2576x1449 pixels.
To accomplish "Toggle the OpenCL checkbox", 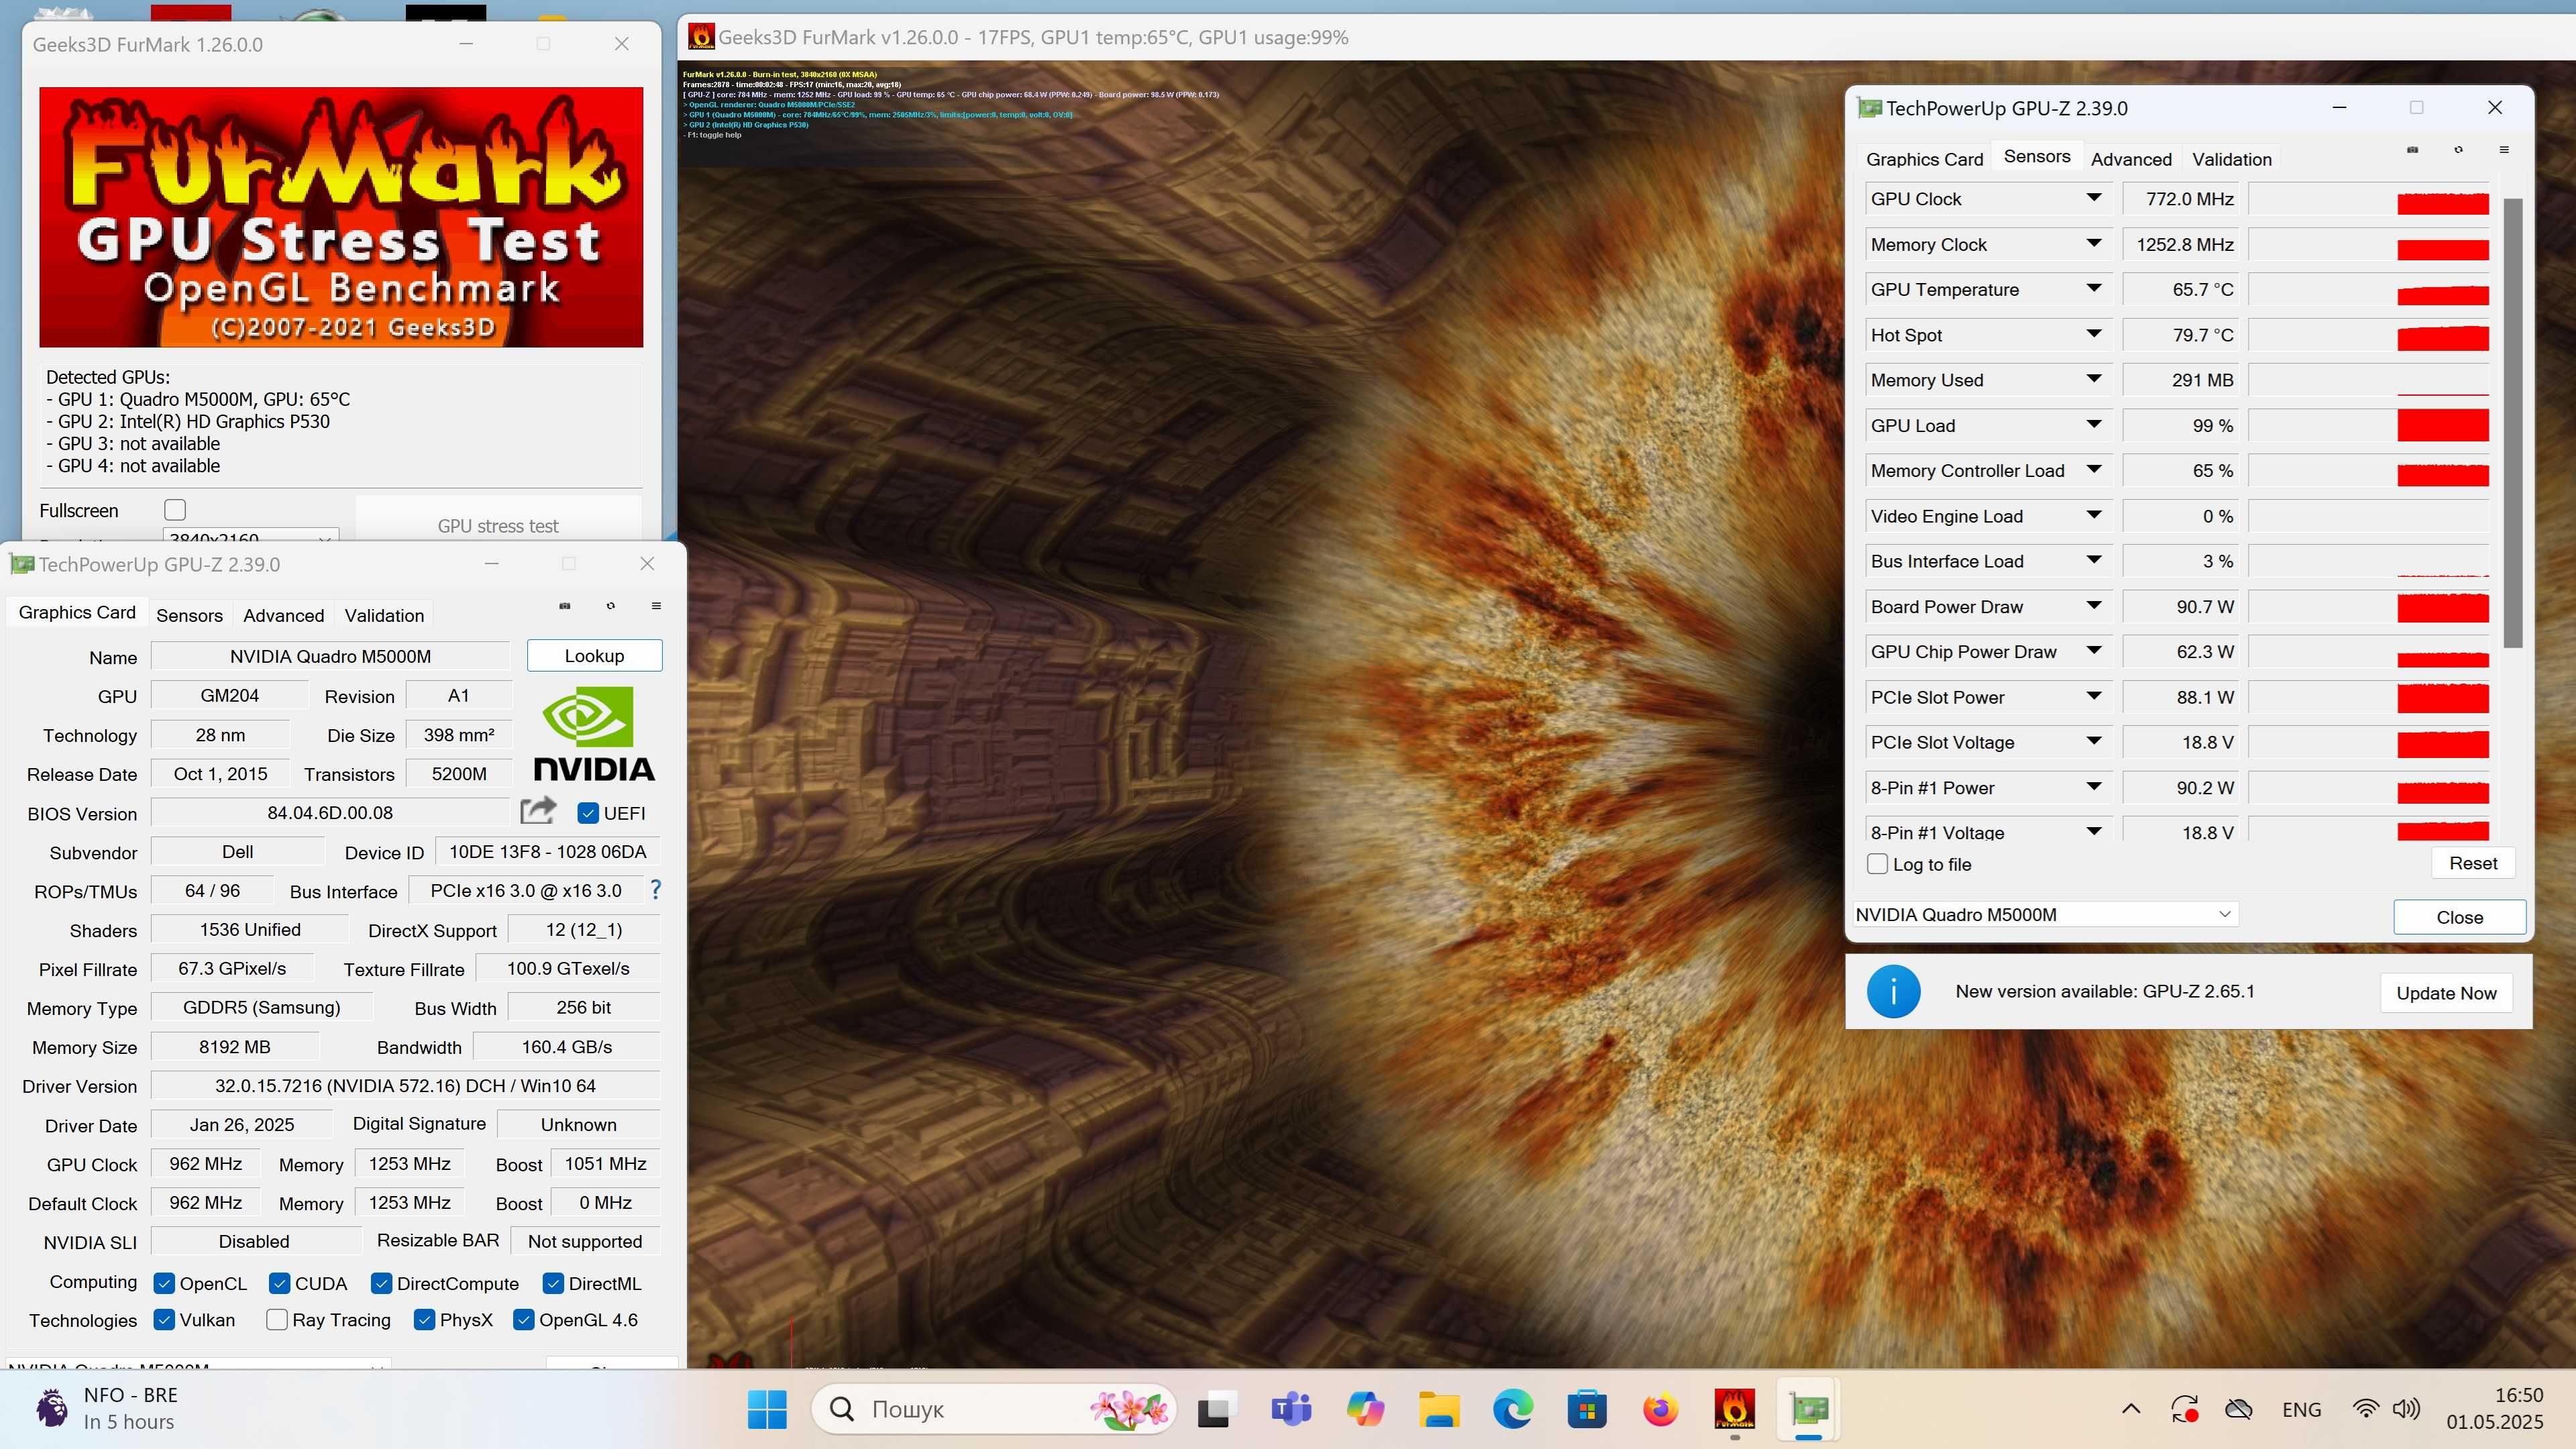I will click(x=164, y=1283).
